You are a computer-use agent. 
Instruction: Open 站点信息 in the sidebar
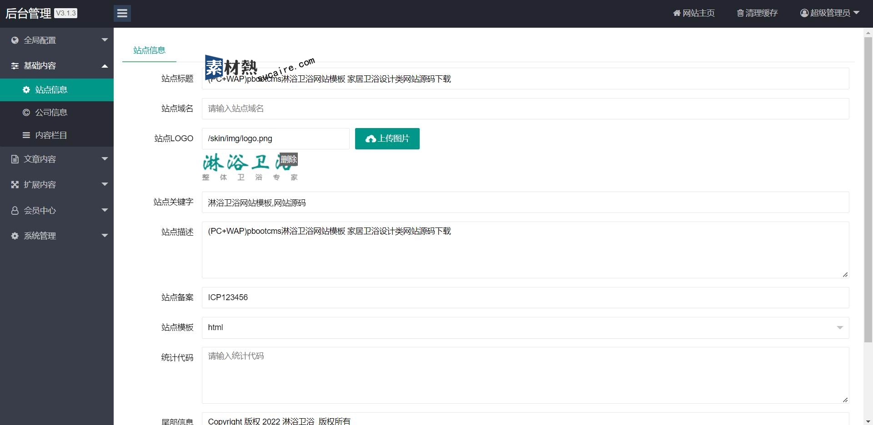point(57,90)
